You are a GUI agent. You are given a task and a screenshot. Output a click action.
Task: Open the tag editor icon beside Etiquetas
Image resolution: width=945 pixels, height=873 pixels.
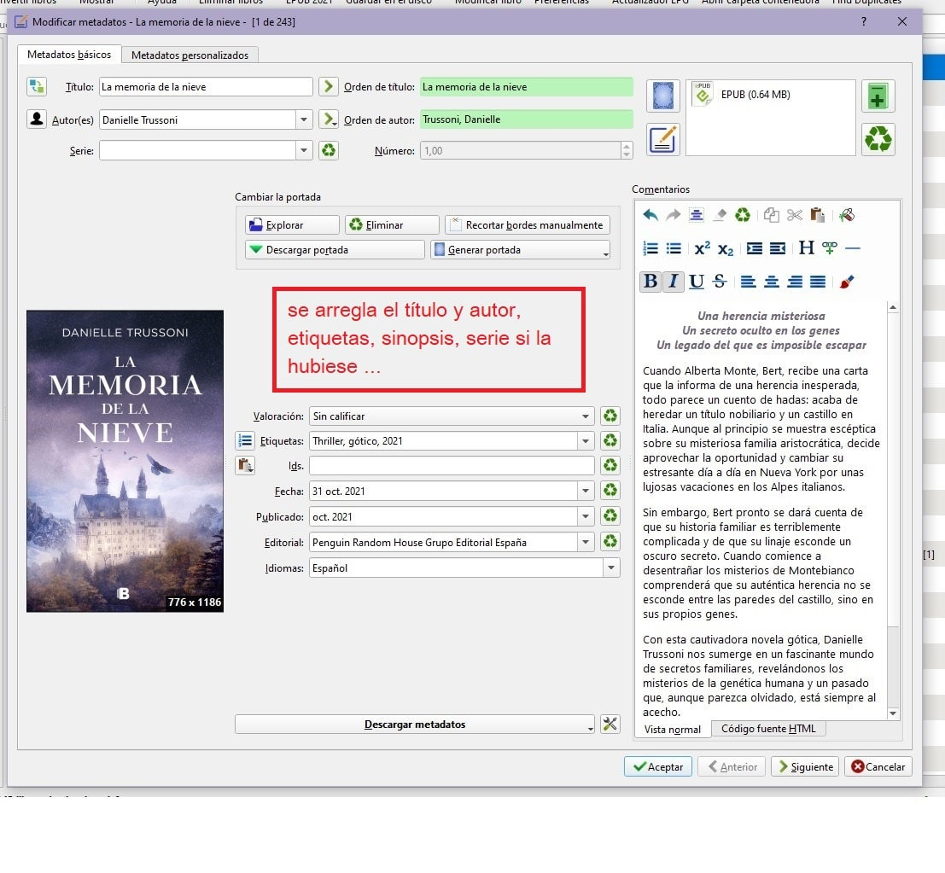(x=245, y=440)
